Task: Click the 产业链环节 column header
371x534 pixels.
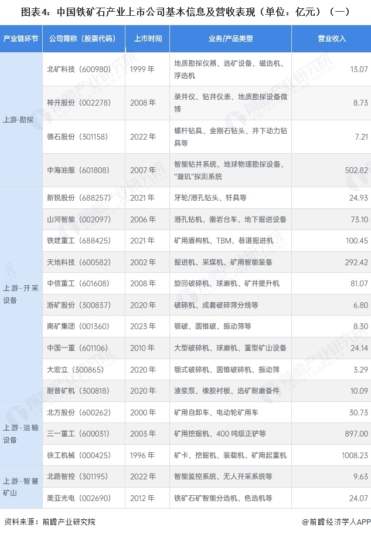Action: (21, 39)
